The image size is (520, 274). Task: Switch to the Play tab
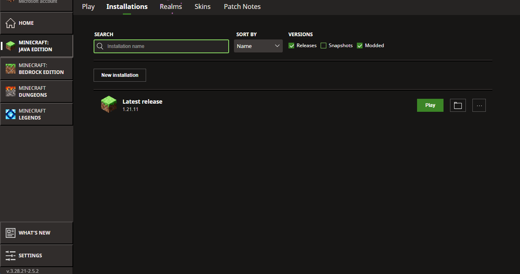coord(88,7)
